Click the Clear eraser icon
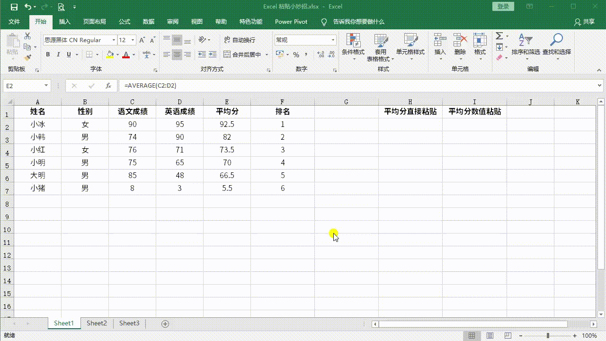Viewport: 606px width, 341px height. pos(499,58)
